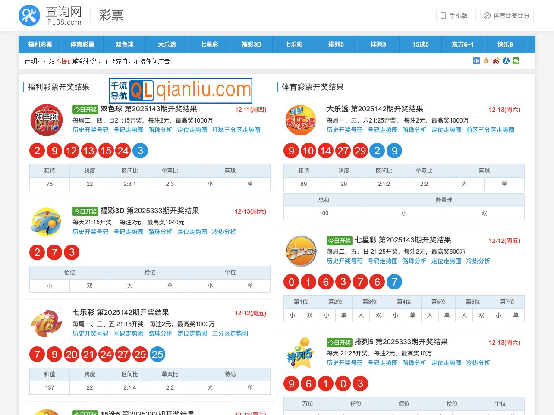Screen dimensions: 554x415
Task: Click the blue plus share icon
Action: 476,61
